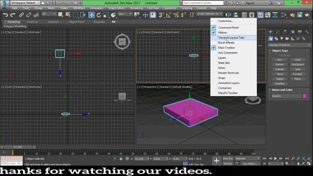
Task: Open Select by Name dialog icon
Action: pos(68,15)
